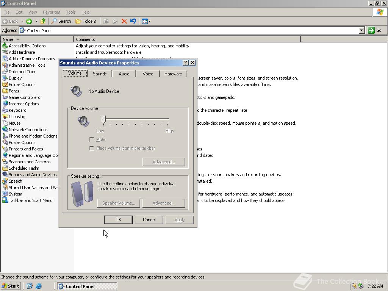Open Administrative Tools icon

click(5, 65)
